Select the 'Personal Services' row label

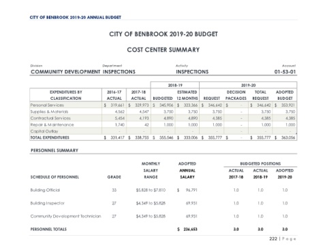coord(47,105)
